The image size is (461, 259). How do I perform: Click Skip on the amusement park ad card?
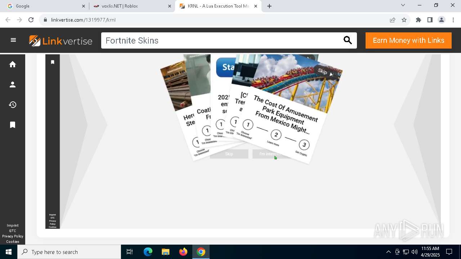[x=325, y=72]
